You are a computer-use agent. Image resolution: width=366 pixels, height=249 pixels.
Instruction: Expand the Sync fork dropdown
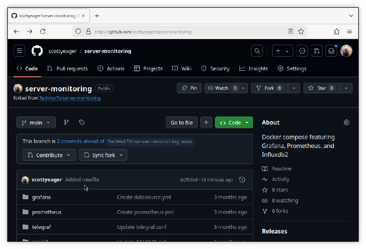(103, 155)
